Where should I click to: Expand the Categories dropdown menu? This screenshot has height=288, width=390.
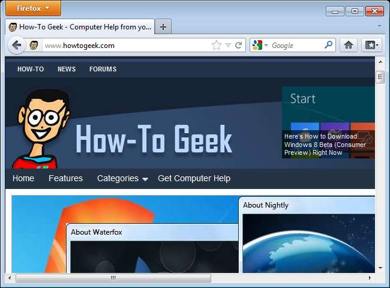click(x=122, y=179)
